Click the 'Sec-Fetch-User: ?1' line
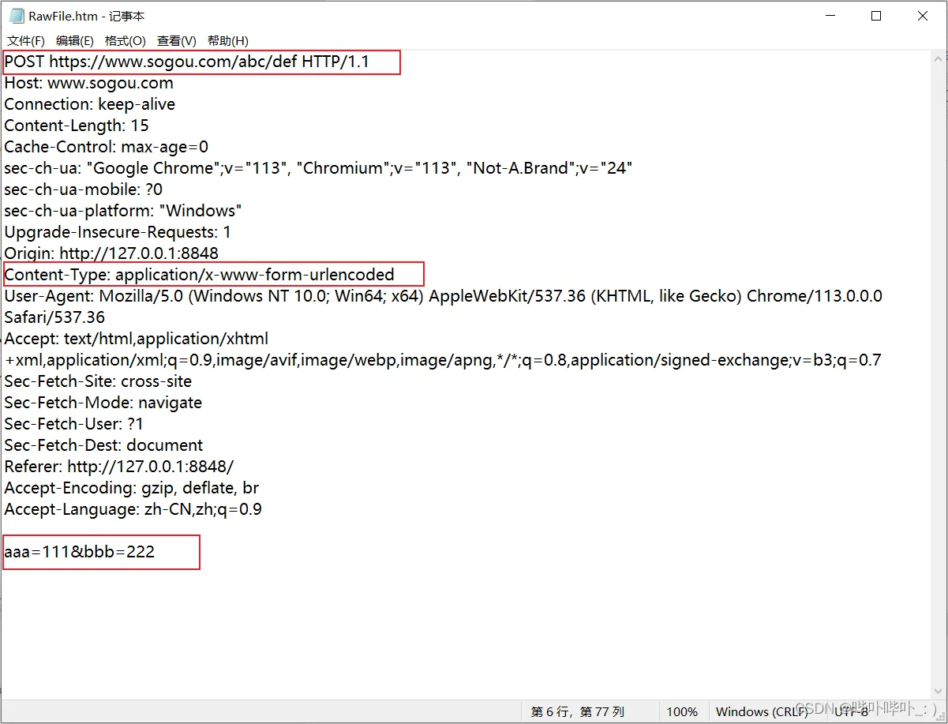This screenshot has height=724, width=948. [74, 424]
